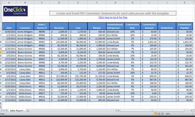This screenshot has height=117, width=195.
Task: Select cost cell 115,250.00
Action: tap(78, 80)
